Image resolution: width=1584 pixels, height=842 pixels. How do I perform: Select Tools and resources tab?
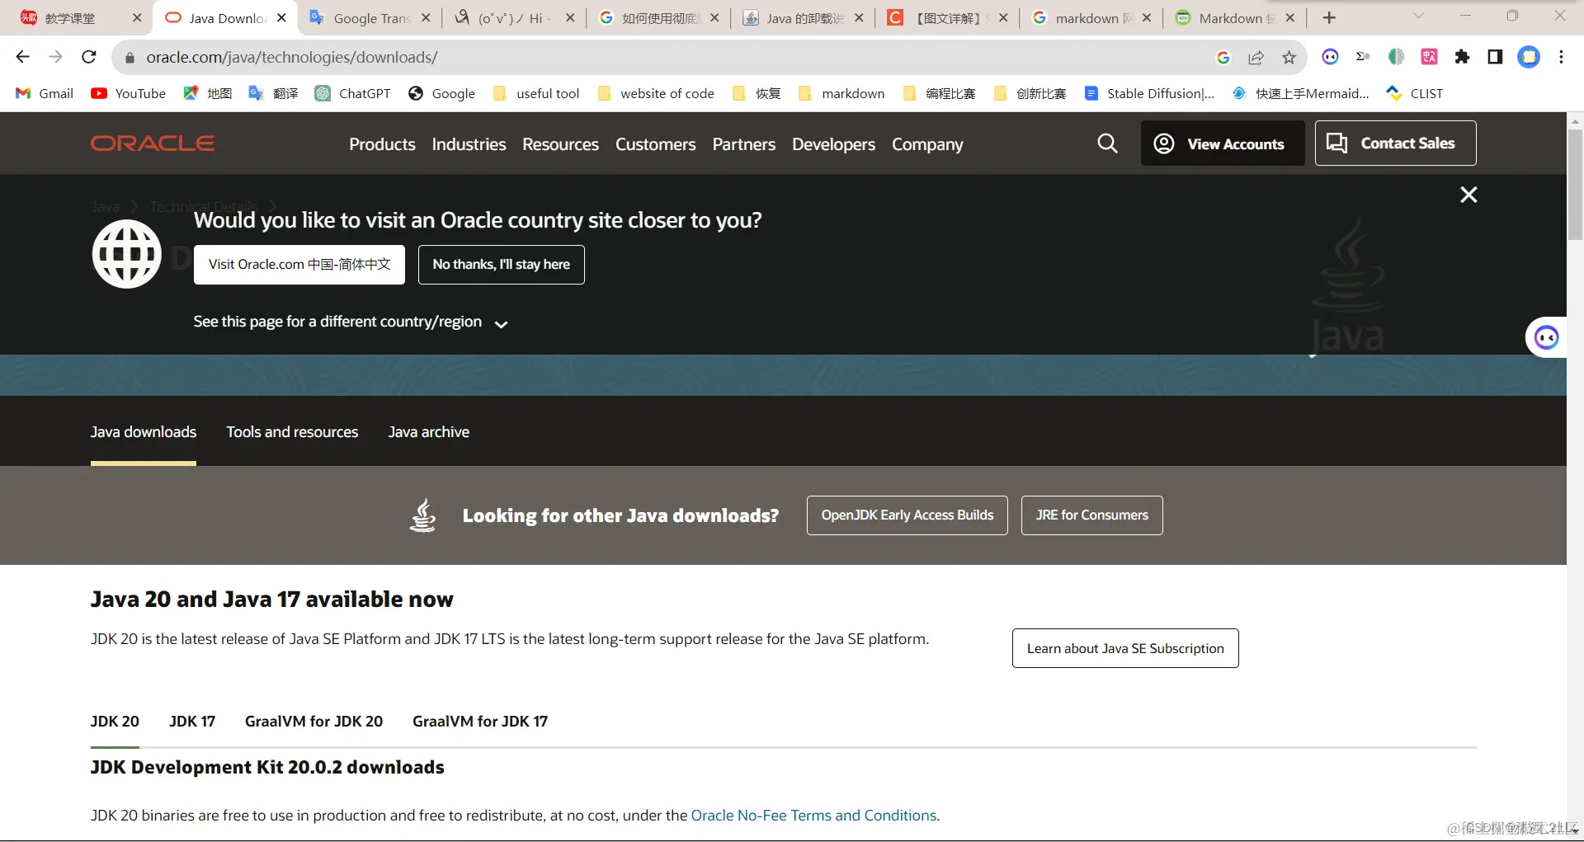pyautogui.click(x=292, y=432)
